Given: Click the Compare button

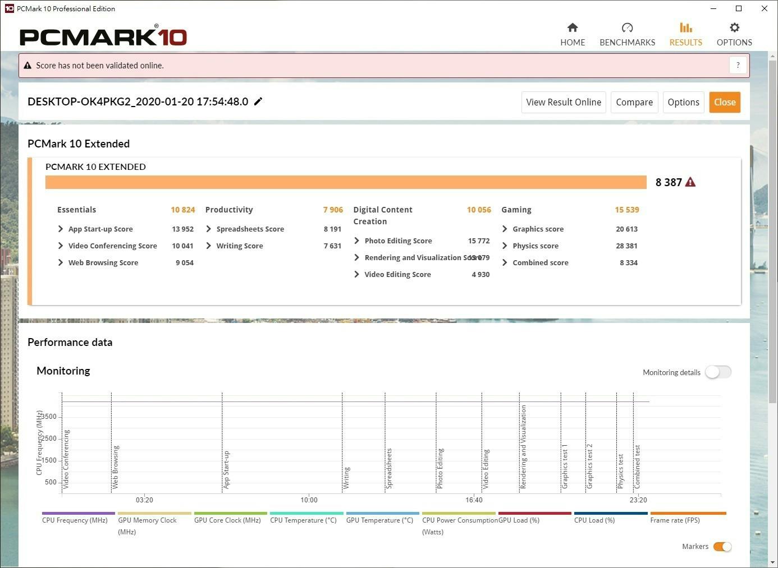Looking at the screenshot, I should tap(634, 102).
